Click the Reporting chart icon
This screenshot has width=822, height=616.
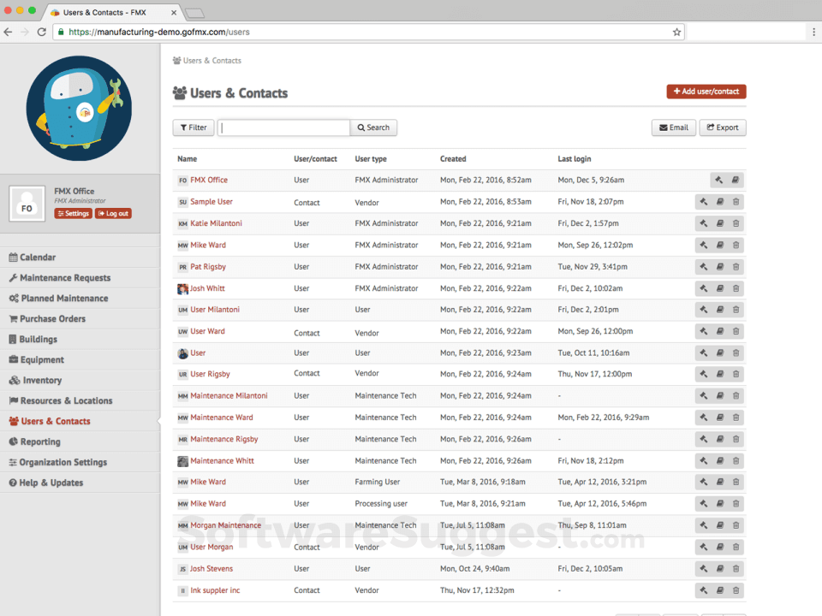click(13, 441)
